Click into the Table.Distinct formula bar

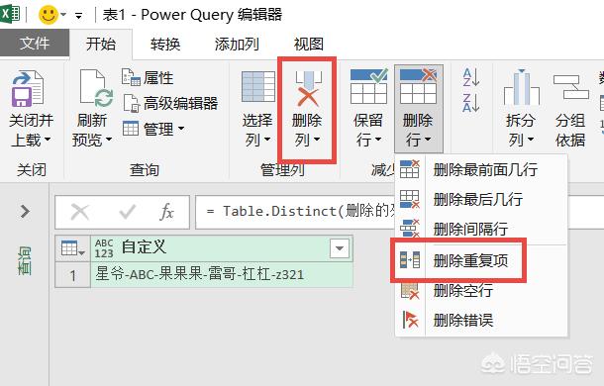pos(296,212)
